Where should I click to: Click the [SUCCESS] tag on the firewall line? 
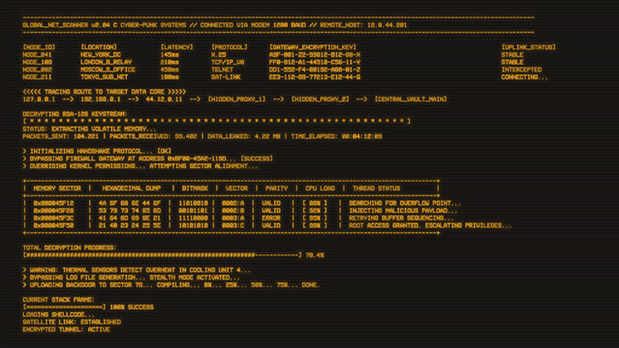(257, 159)
